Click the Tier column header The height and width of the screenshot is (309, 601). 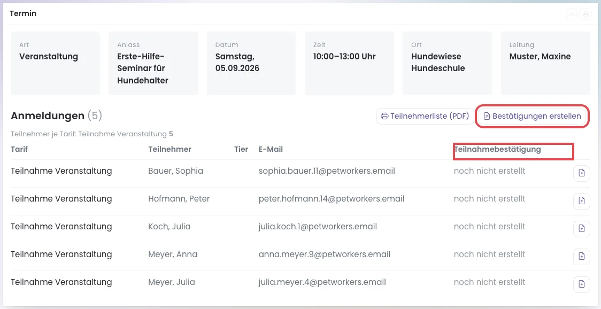(241, 149)
